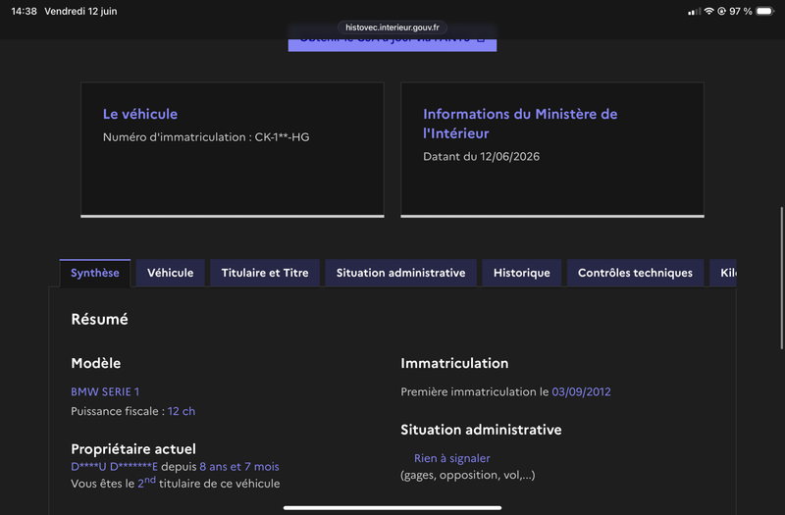785x515 pixels.
Task: Tap the Wi-Fi status icon
Action: click(708, 11)
